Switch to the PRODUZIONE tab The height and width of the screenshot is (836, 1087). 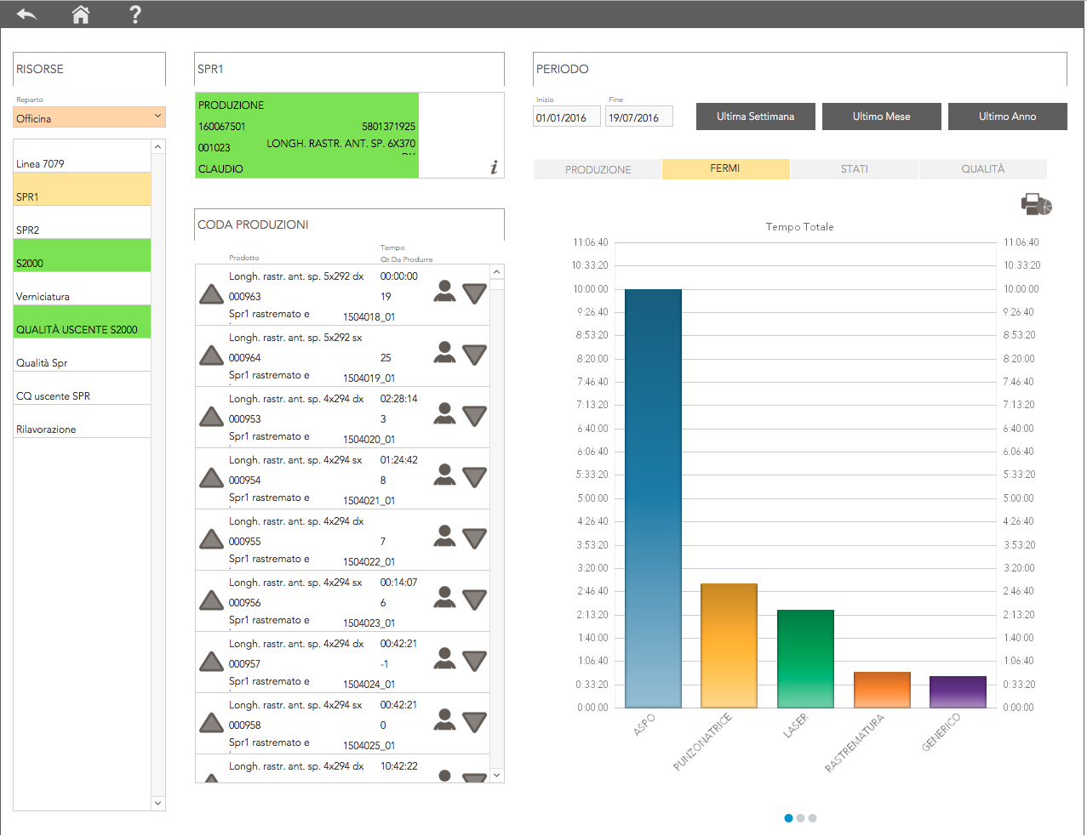[x=598, y=169]
